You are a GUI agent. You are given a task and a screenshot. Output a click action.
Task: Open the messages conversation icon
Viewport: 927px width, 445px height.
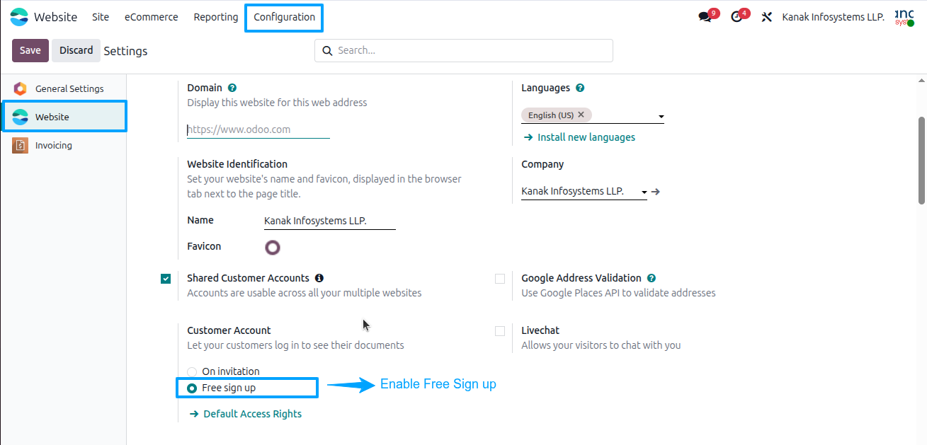click(705, 17)
